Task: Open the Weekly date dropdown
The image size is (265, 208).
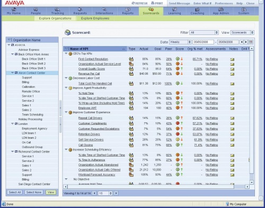Action: pyautogui.click(x=180, y=42)
